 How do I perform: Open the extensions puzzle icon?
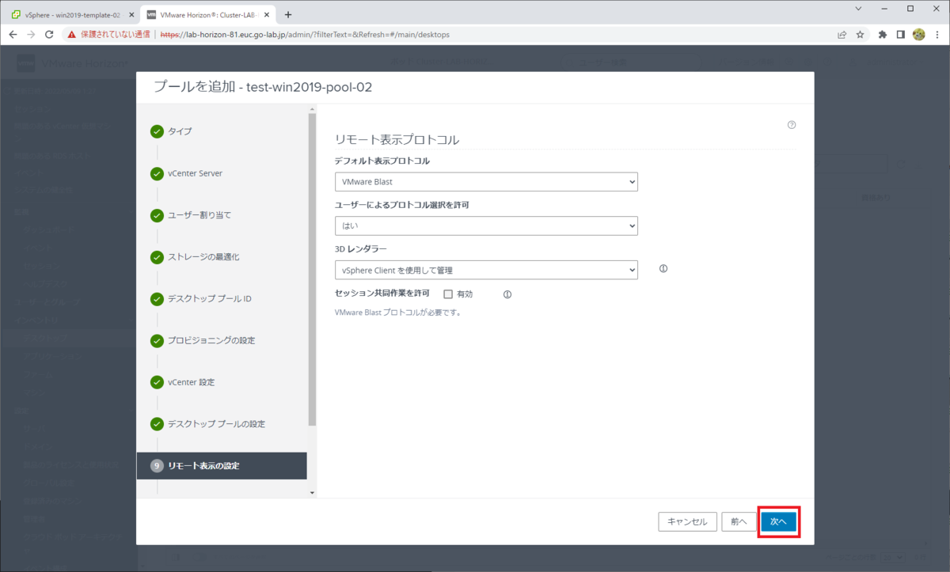tap(883, 35)
